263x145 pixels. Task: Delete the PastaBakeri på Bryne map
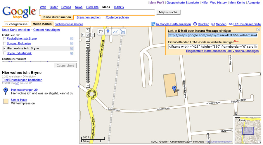[72, 39]
